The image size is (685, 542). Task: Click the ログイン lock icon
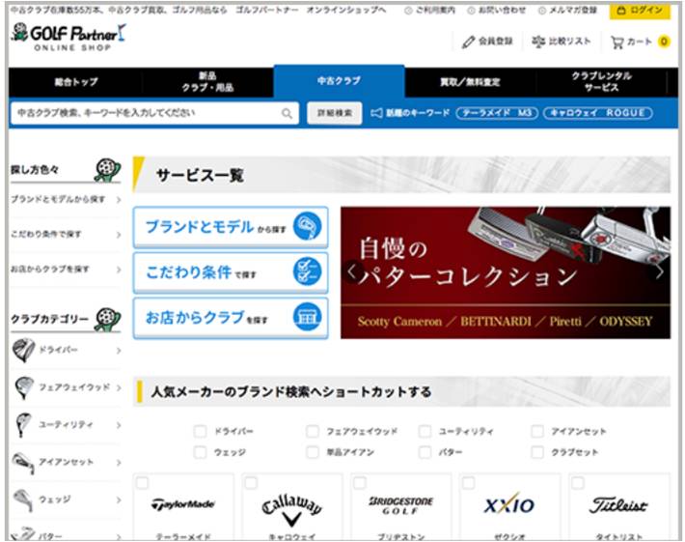click(x=620, y=10)
